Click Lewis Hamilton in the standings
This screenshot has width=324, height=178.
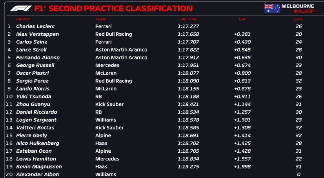[36, 159]
